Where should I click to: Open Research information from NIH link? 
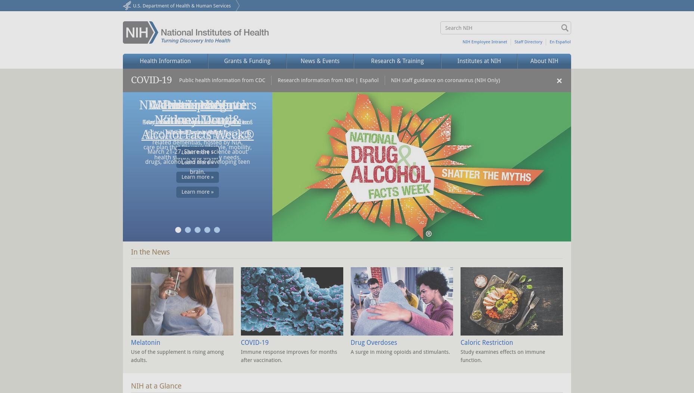pyautogui.click(x=316, y=80)
